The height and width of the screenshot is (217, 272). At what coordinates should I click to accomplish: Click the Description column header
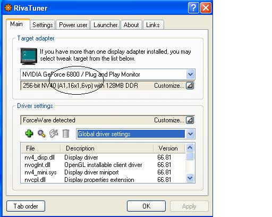tap(107, 148)
